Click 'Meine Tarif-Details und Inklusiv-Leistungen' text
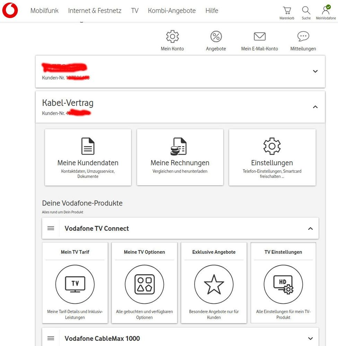This screenshot has width=338, height=346. [75, 314]
